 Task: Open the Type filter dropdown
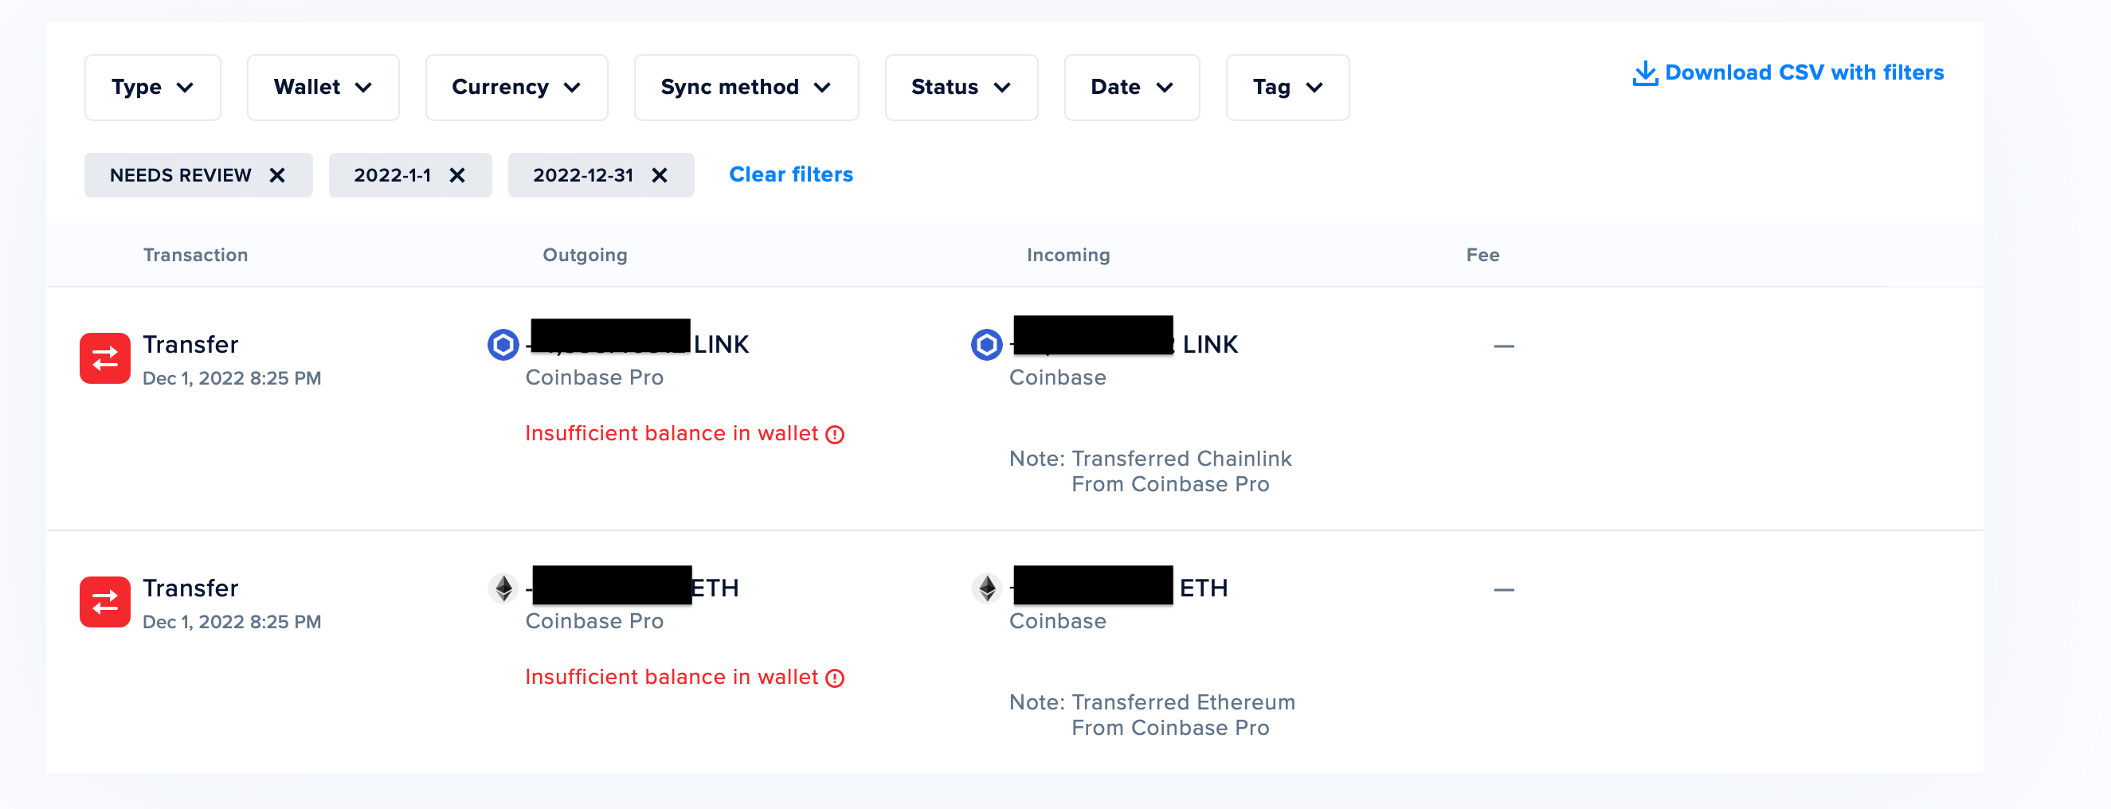152,88
